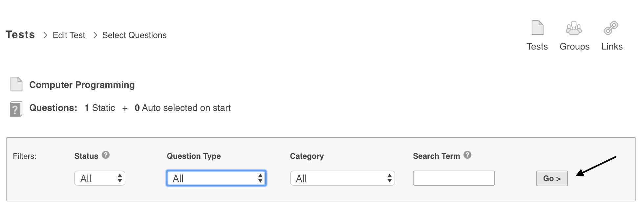Open the Category filter dropdown
The image size is (644, 206).
point(342,178)
